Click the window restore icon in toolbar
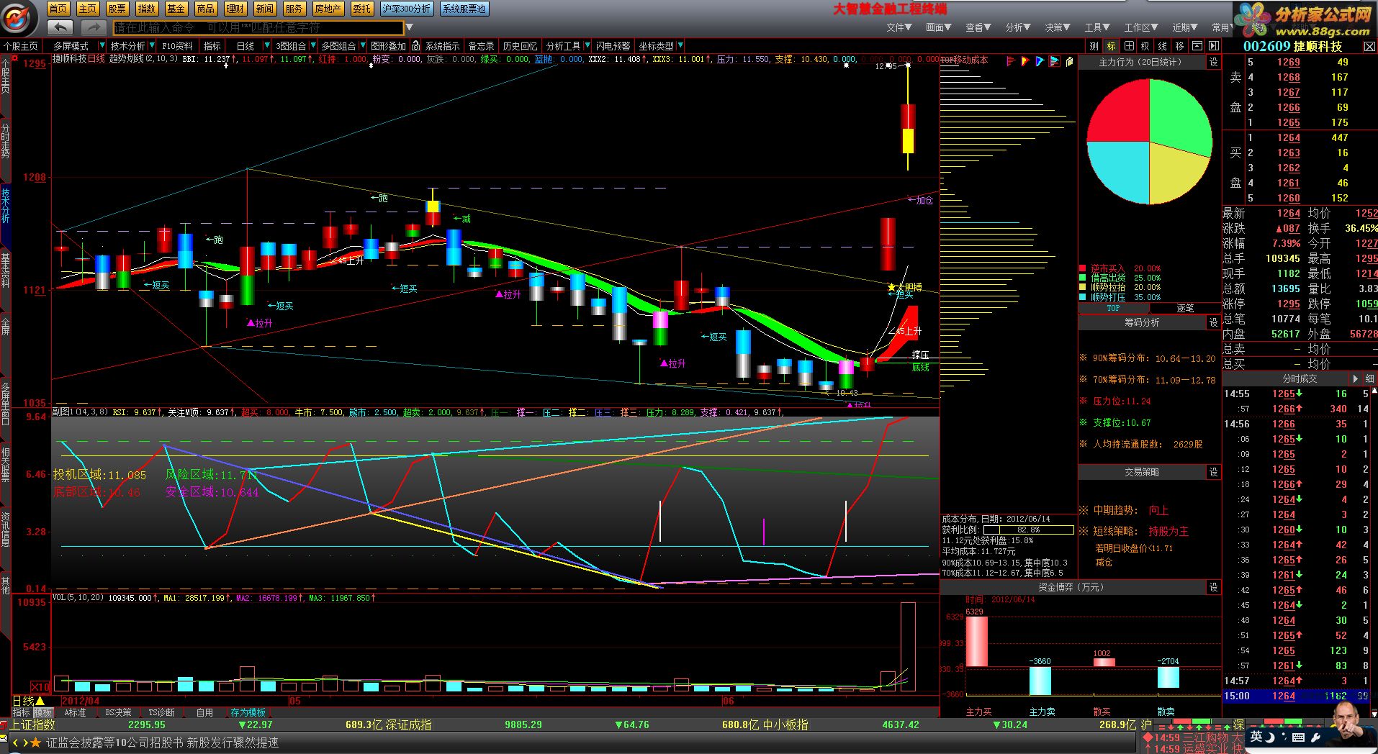Screen dimensions: 1378x754 (x=1197, y=45)
